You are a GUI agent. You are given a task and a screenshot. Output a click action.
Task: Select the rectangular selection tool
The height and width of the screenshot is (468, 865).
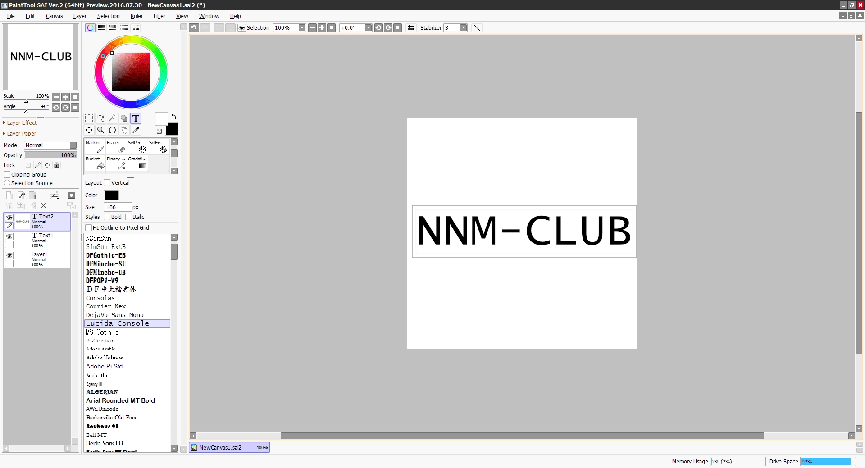(89, 118)
